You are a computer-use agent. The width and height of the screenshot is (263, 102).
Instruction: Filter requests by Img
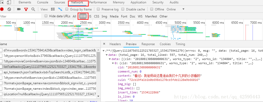click(104, 16)
